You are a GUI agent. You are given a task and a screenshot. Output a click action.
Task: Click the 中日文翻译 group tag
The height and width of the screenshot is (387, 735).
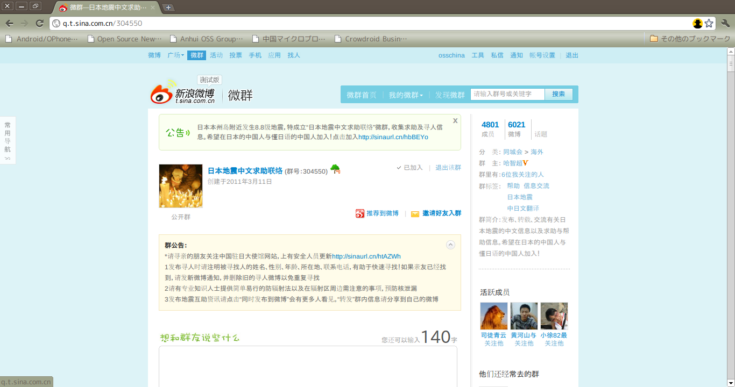coord(523,209)
